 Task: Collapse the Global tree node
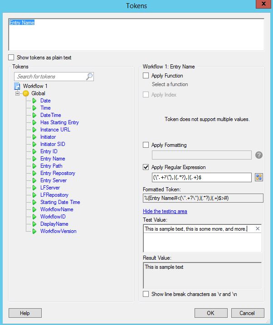coord(17,93)
